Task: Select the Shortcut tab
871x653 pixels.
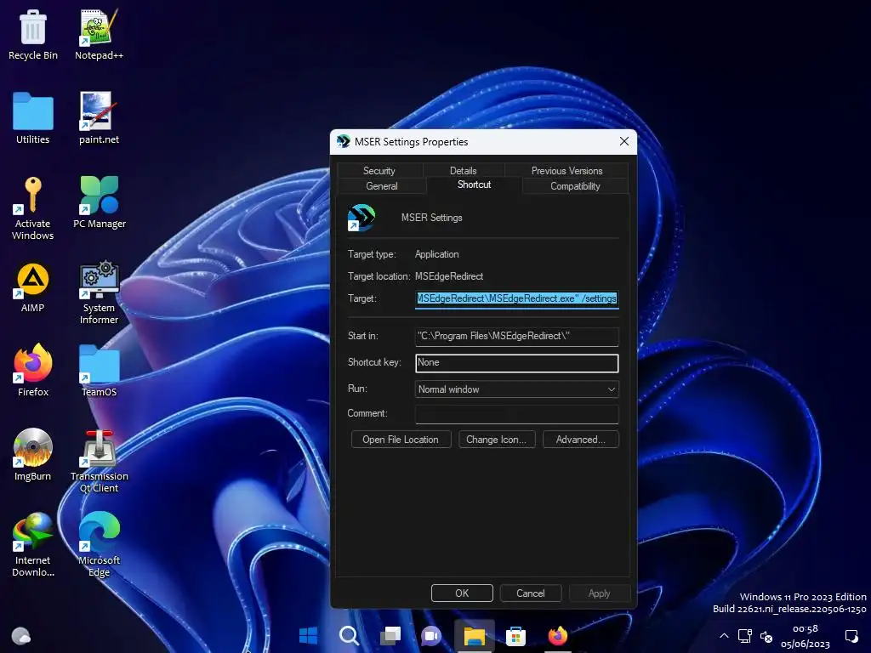Action: pos(475,185)
